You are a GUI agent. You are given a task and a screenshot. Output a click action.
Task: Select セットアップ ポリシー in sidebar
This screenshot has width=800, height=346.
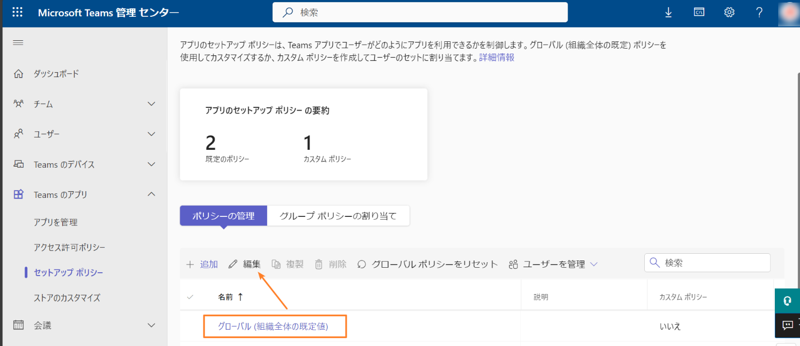click(68, 273)
